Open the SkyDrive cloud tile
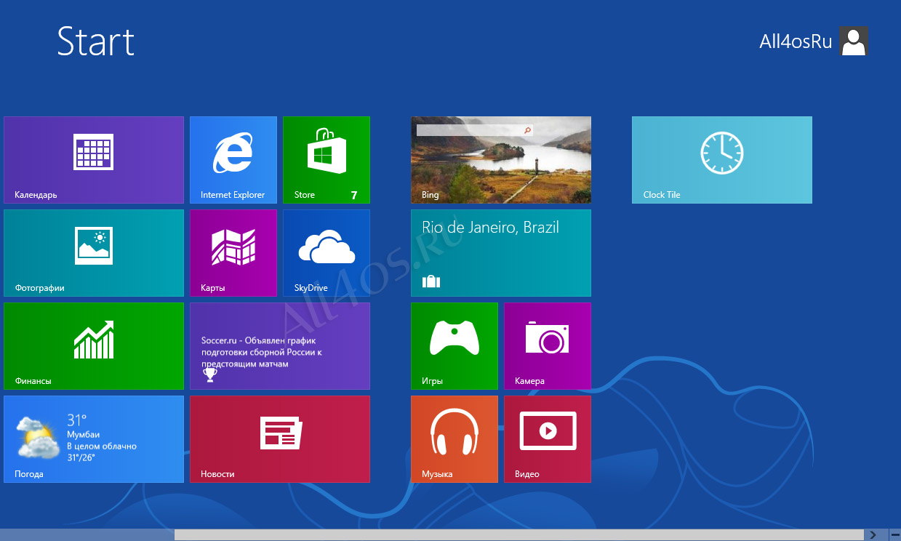This screenshot has height=541, width=901. (x=327, y=253)
